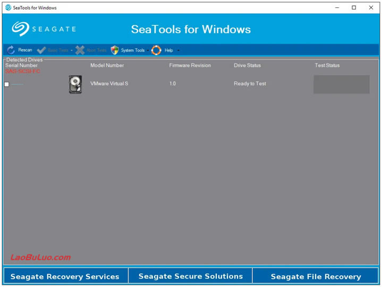Click the Abort Tests label
The height and width of the screenshot is (287, 382).
97,50
